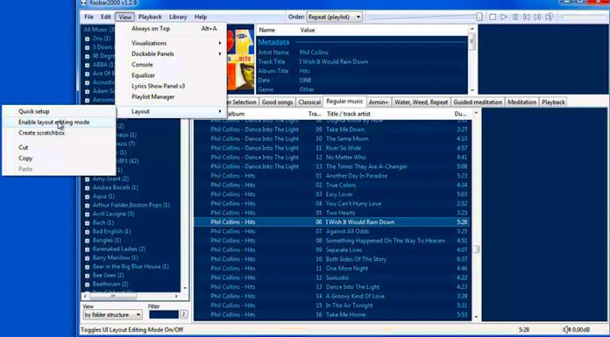Toggle Always on Top option

click(171, 28)
